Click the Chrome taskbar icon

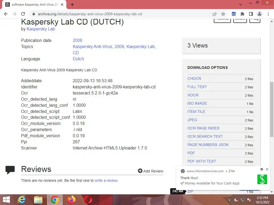coord(55,200)
